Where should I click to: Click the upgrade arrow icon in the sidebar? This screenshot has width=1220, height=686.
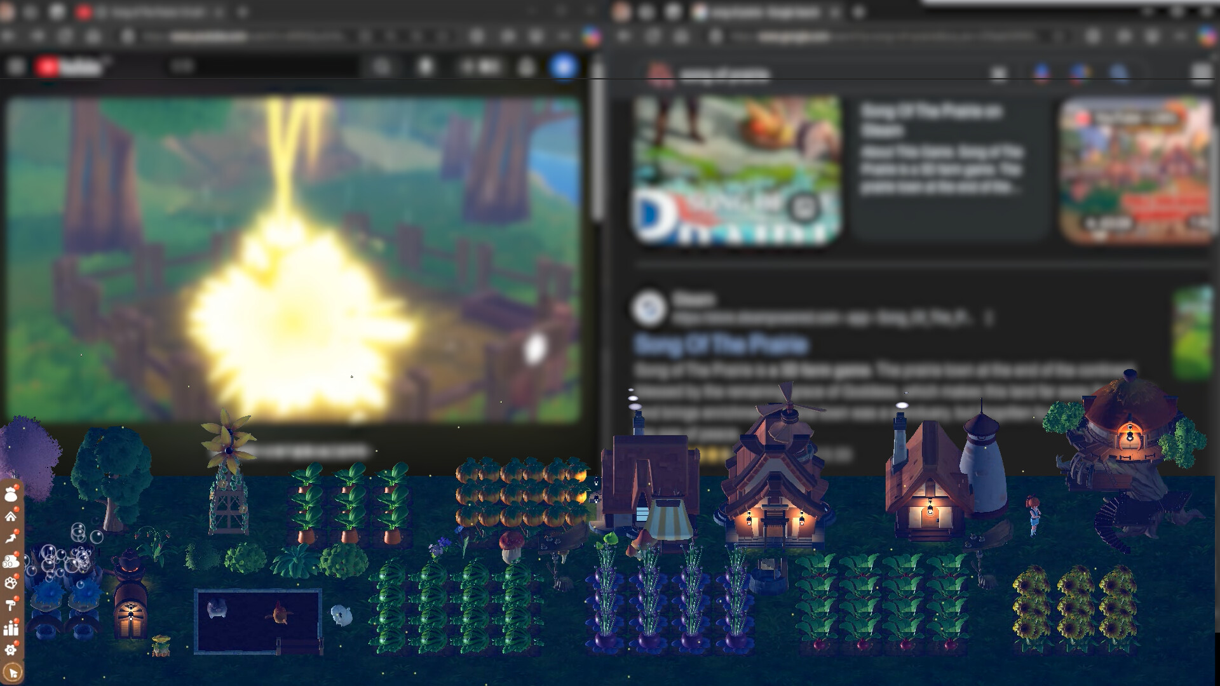(11, 537)
